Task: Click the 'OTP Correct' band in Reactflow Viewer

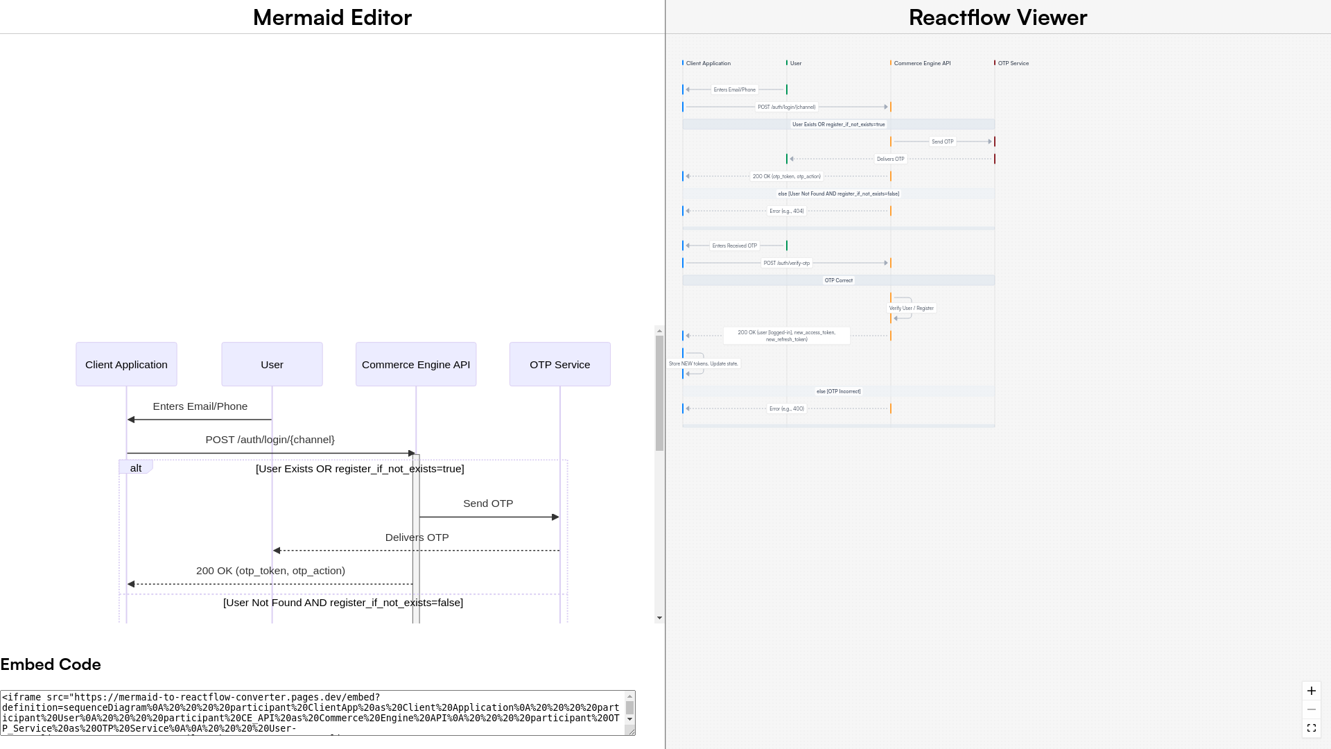Action: point(839,280)
